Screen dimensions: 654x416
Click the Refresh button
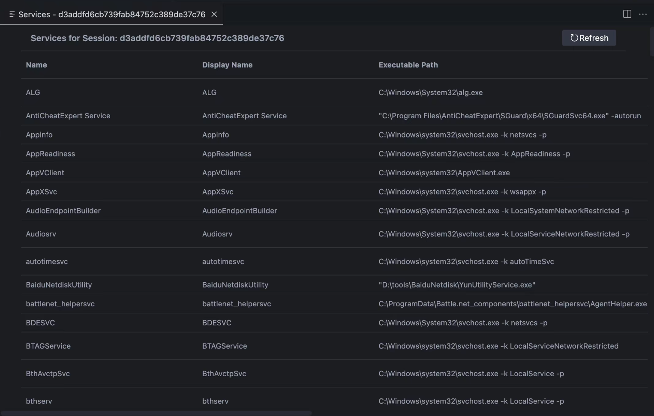(589, 38)
